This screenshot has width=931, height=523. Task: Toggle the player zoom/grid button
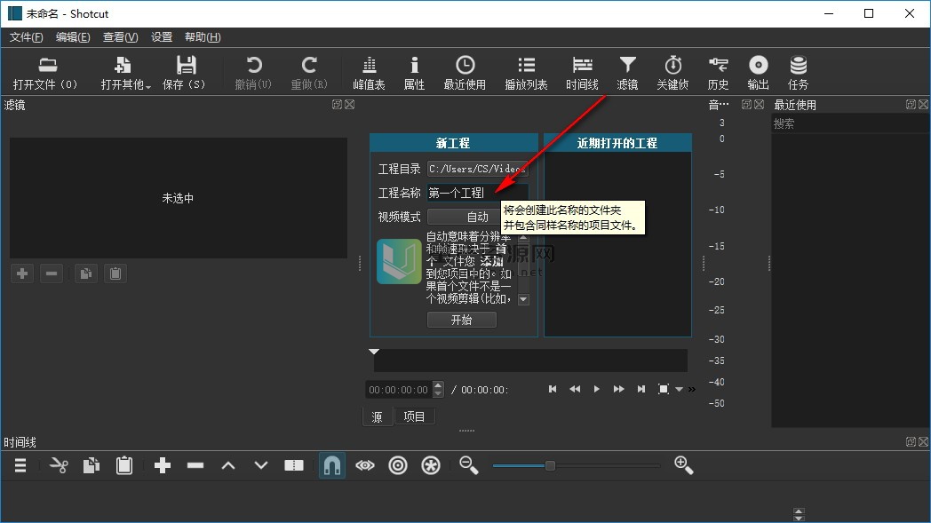point(664,389)
